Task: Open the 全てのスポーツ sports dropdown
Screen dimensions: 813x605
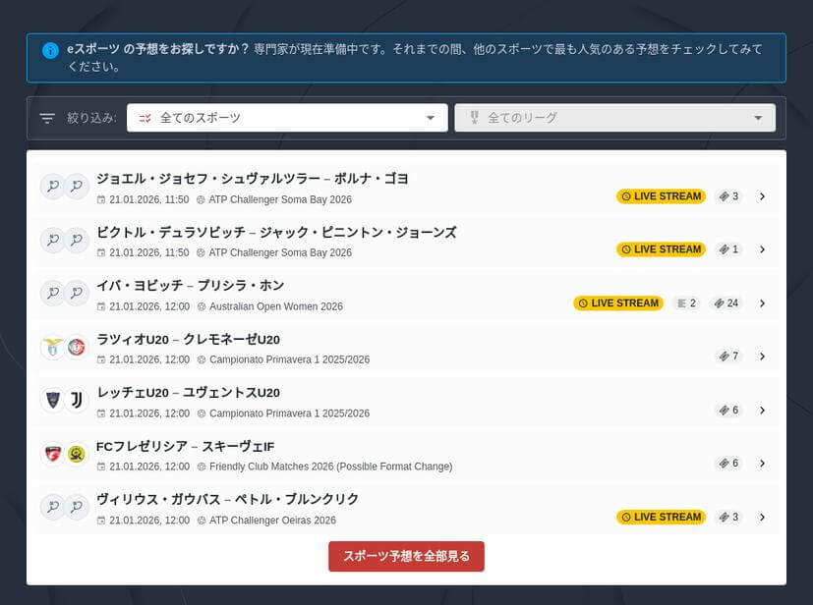Action: (x=285, y=116)
